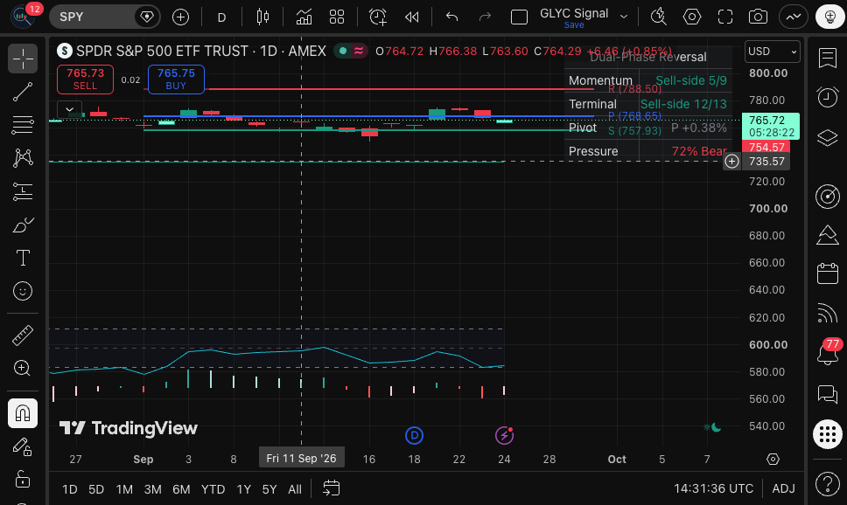The height and width of the screenshot is (505, 847).
Task: Select the zoom in tool
Action: (23, 368)
